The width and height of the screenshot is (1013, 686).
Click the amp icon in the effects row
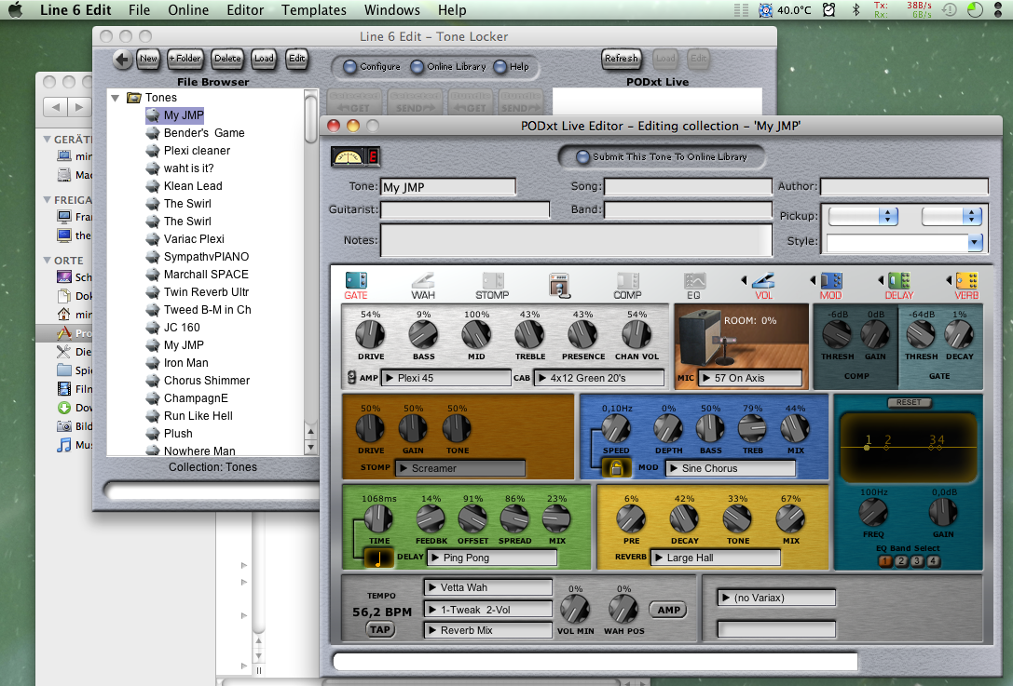(559, 285)
